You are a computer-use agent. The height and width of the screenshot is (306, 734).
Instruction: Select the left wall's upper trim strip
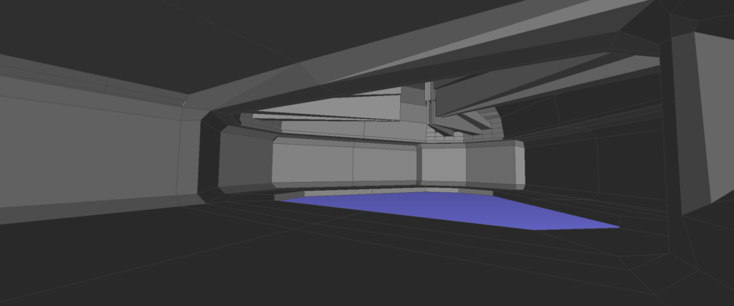(x=86, y=86)
